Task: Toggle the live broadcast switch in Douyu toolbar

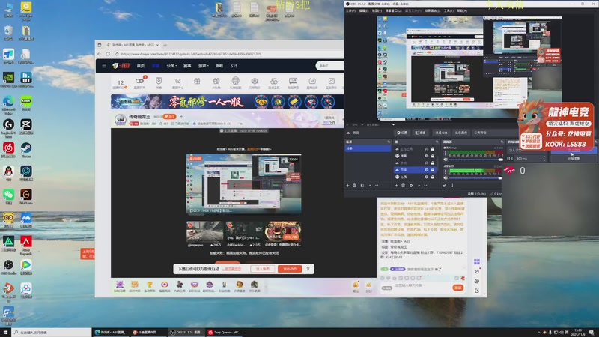Action: coord(139,81)
